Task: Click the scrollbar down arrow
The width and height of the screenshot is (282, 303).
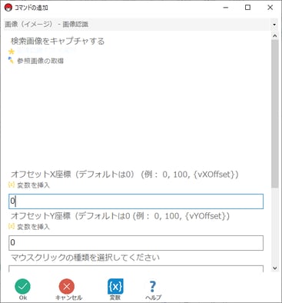Action: pos(275,268)
